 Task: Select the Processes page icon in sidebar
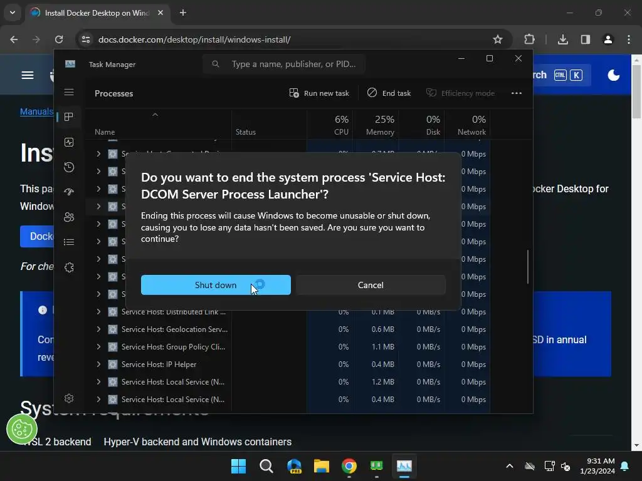click(x=69, y=117)
